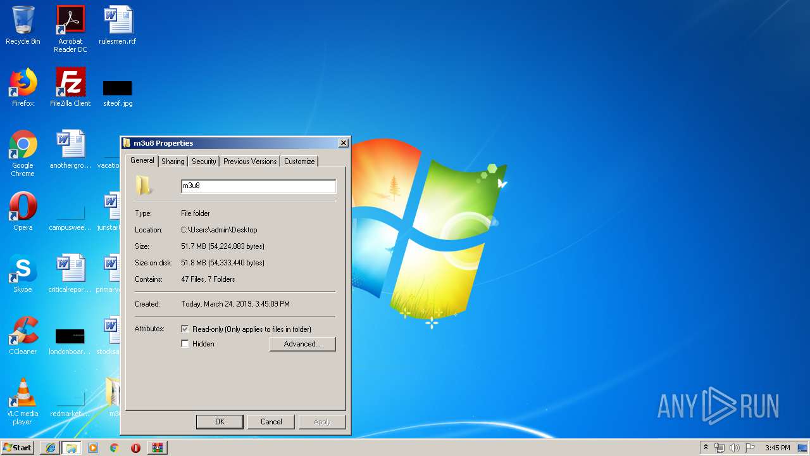810x456 pixels.
Task: Select the anothergro... Word document
Action: 70,149
